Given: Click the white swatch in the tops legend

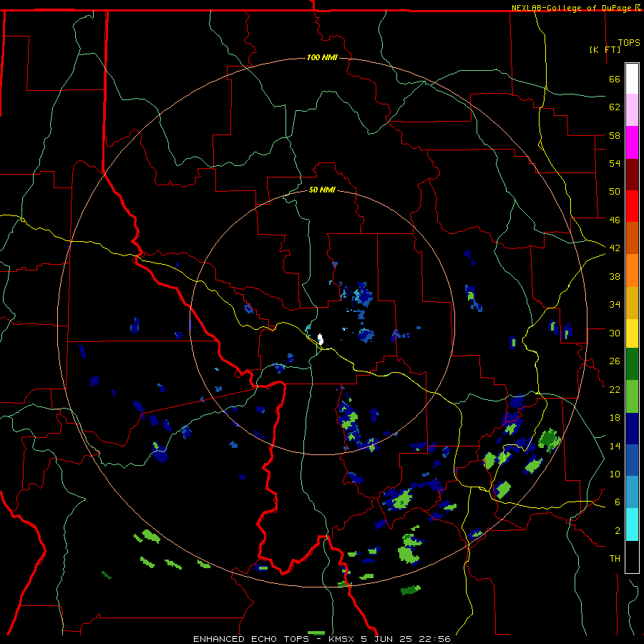Looking at the screenshot, I should pyautogui.click(x=632, y=79).
